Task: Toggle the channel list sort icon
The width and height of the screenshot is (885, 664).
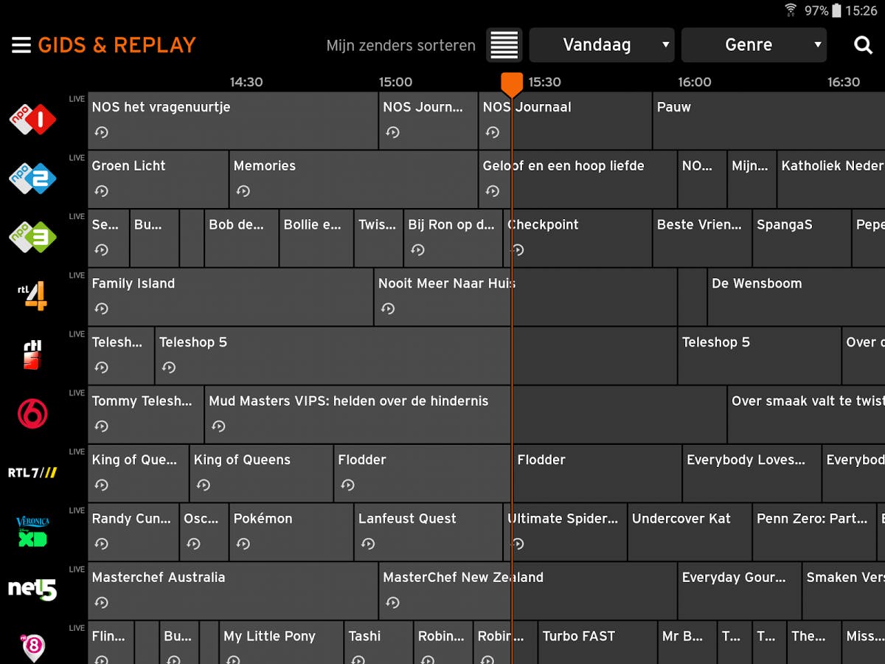Action: click(x=504, y=45)
